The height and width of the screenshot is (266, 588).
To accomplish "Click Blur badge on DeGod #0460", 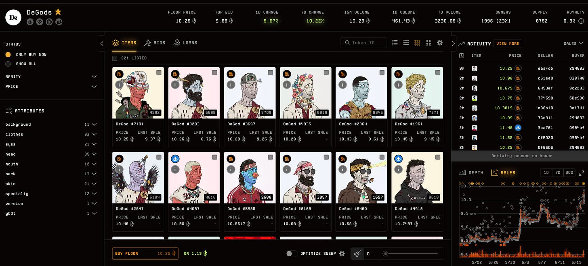I will click(342, 159).
